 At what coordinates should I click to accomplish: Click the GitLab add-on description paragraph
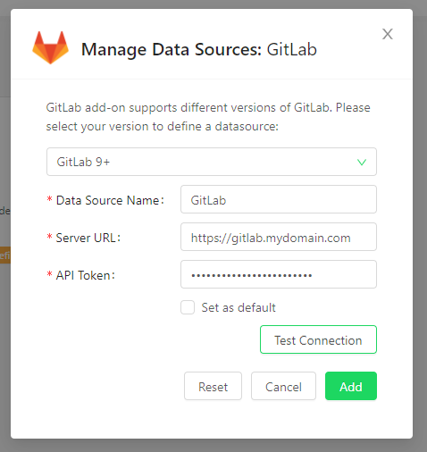click(208, 117)
